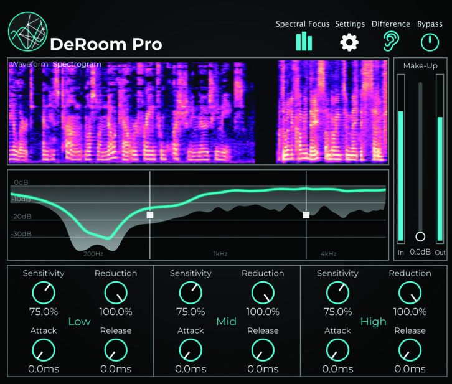Click the 1kHz frequency label
The image size is (452, 384).
[x=220, y=254]
